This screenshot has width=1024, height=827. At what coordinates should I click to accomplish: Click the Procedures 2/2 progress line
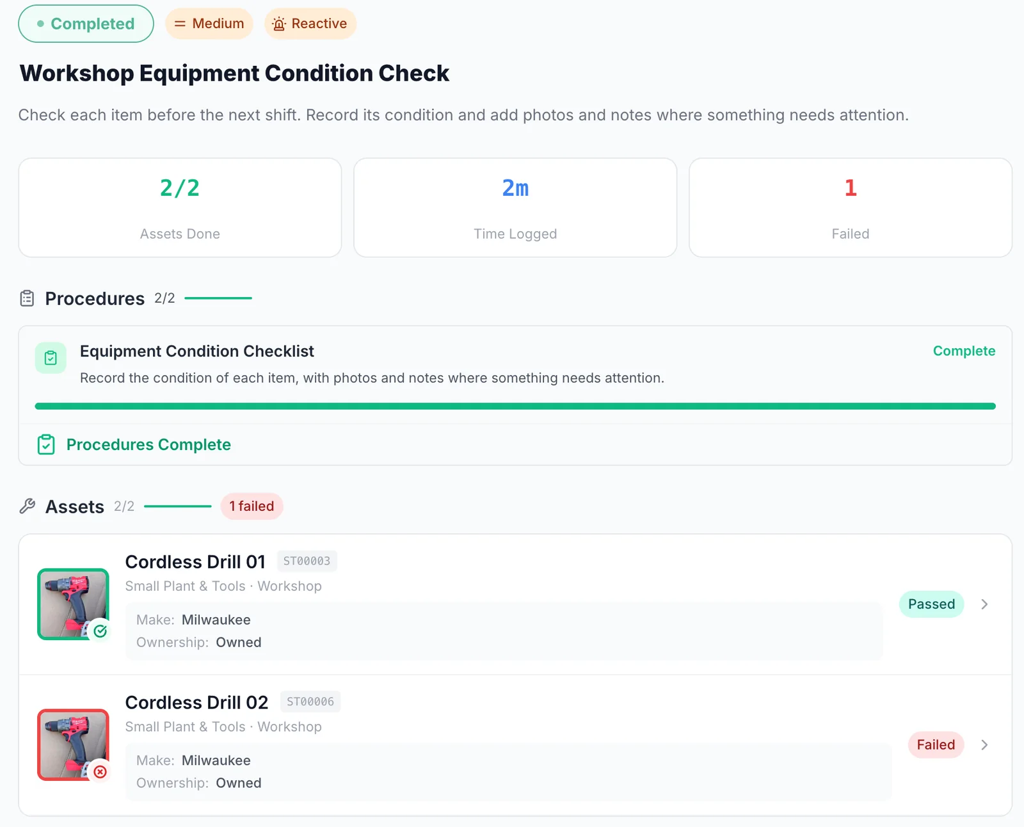pos(218,298)
